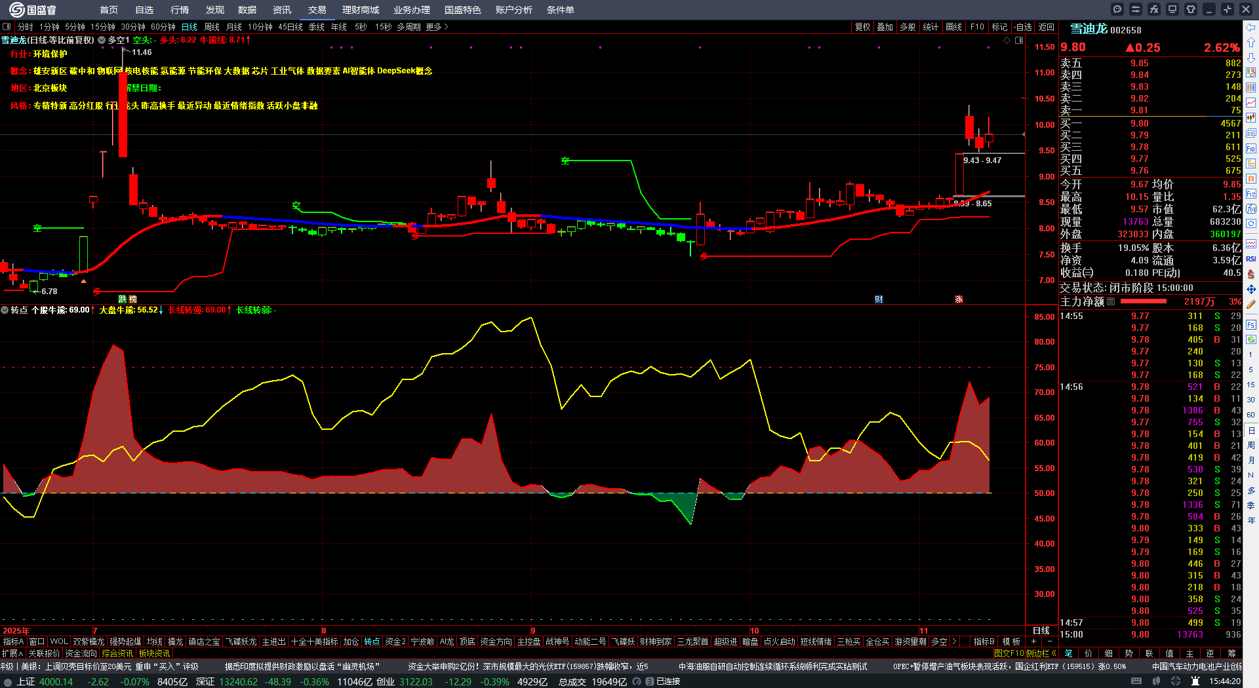
Task: Toggle the 复权 adjustment option
Action: 862,27
